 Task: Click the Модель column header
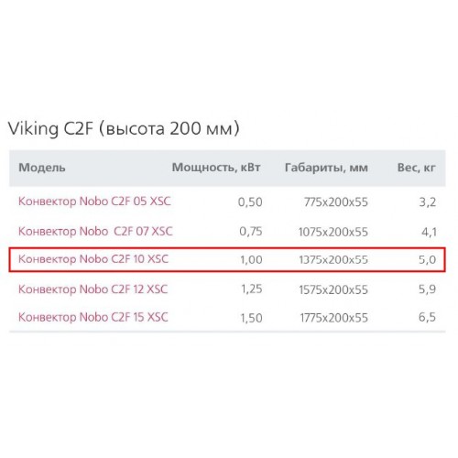point(42,168)
